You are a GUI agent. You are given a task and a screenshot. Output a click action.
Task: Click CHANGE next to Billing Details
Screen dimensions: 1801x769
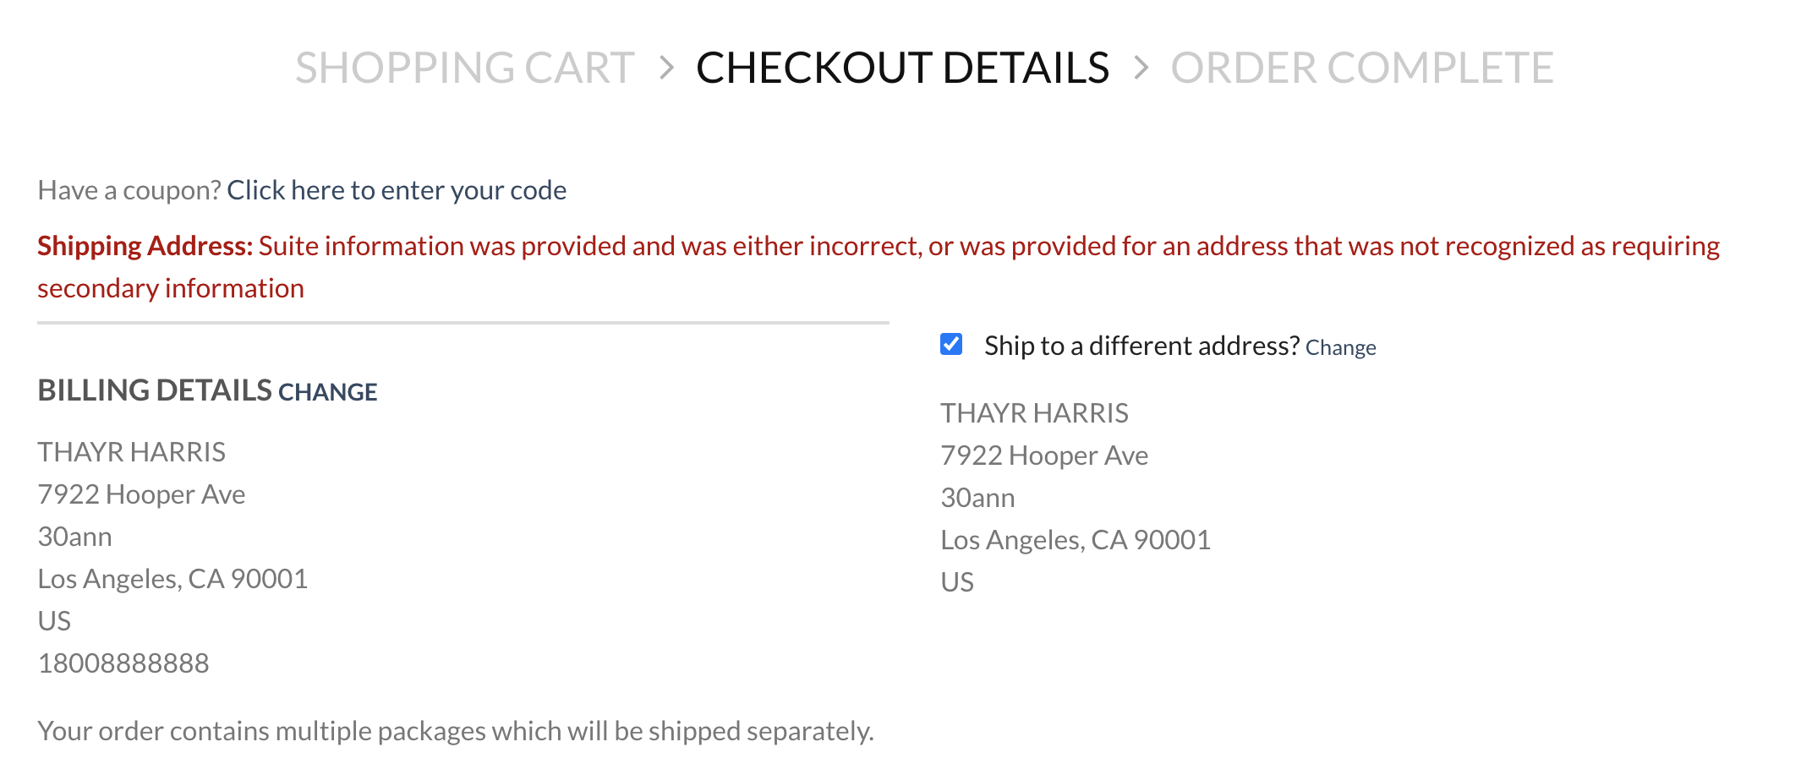(328, 392)
